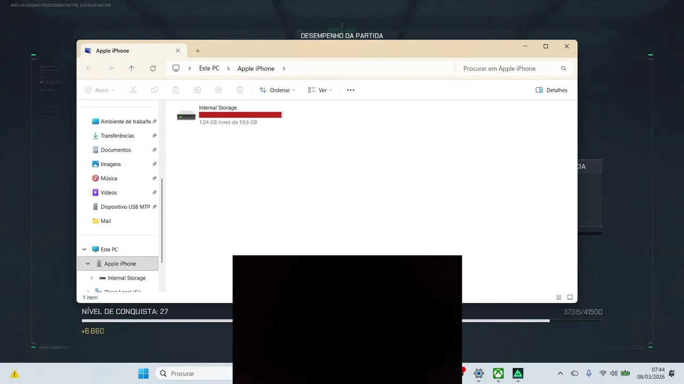
Task: Open chevron after Apple iPhone breadcrumb
Action: [x=284, y=68]
